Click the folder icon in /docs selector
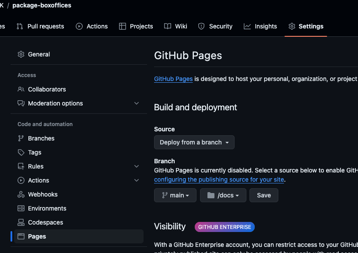Image resolution: width=358 pixels, height=253 pixels. 211,195
